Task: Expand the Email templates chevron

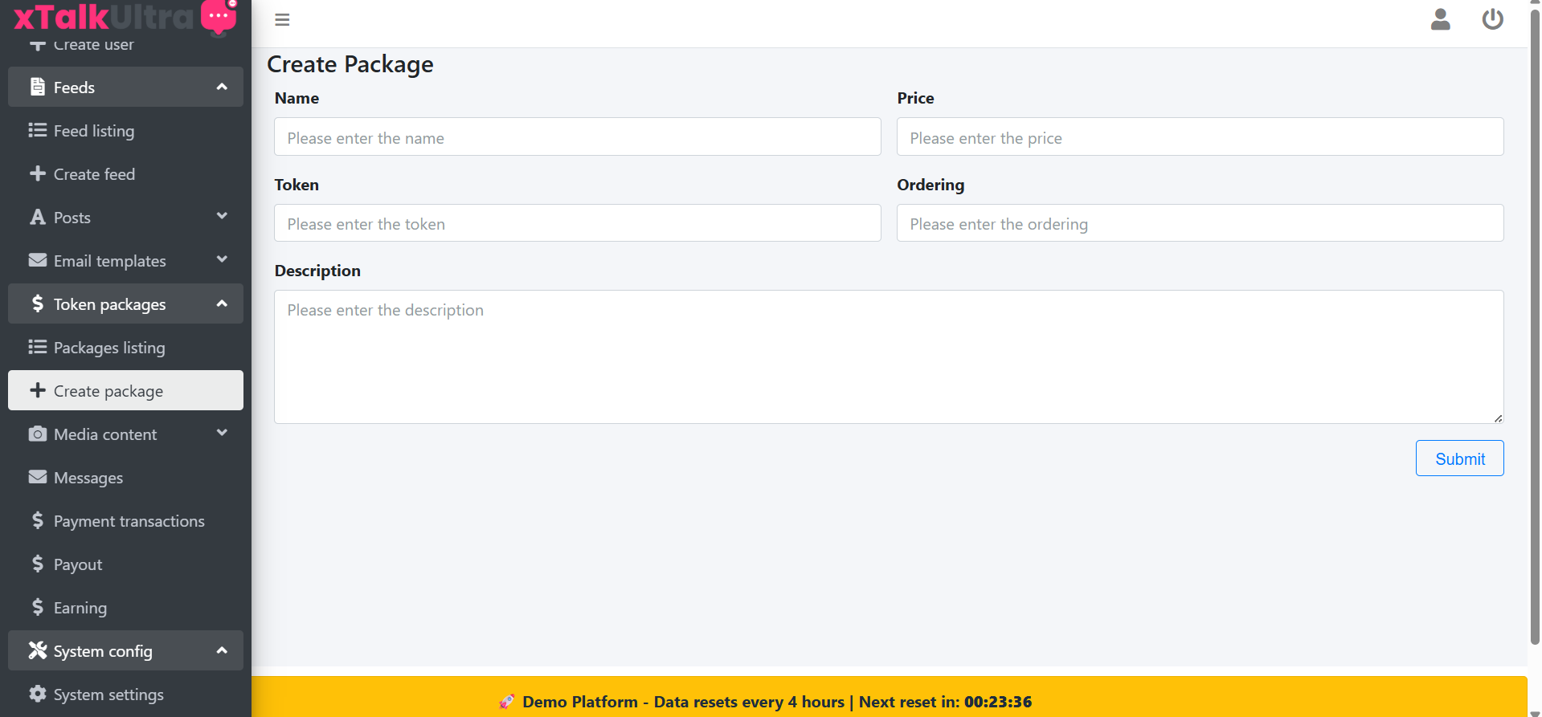Action: [x=222, y=260]
